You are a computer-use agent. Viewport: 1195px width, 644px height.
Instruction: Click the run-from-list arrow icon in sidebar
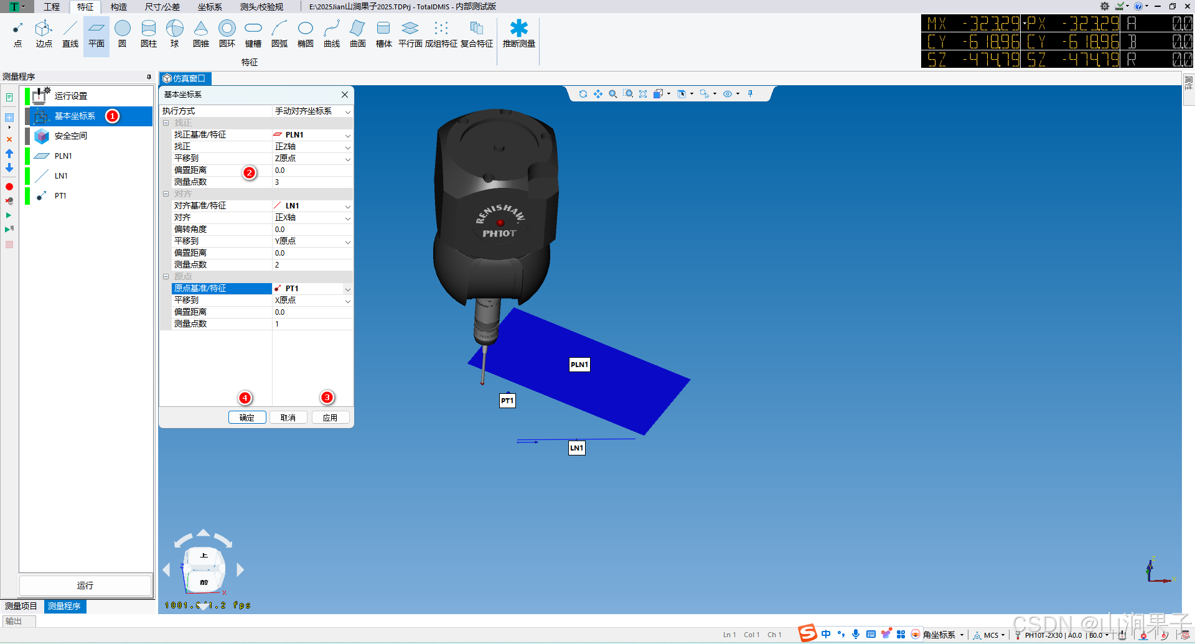pos(9,230)
